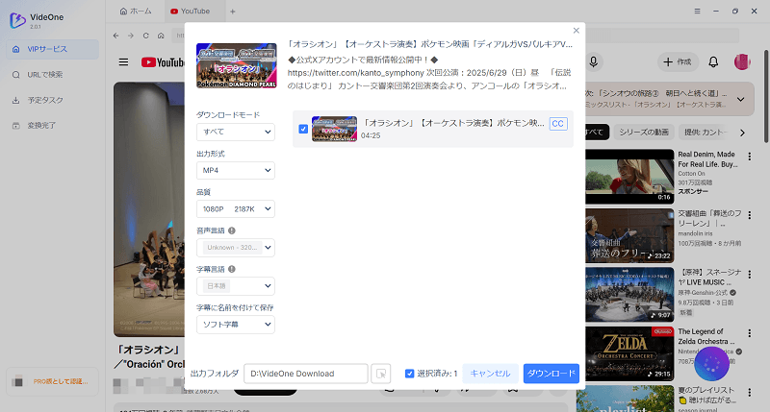The image size is (770, 412).
Task: Select the すべて filter chip on YouTube
Action: coord(597,133)
